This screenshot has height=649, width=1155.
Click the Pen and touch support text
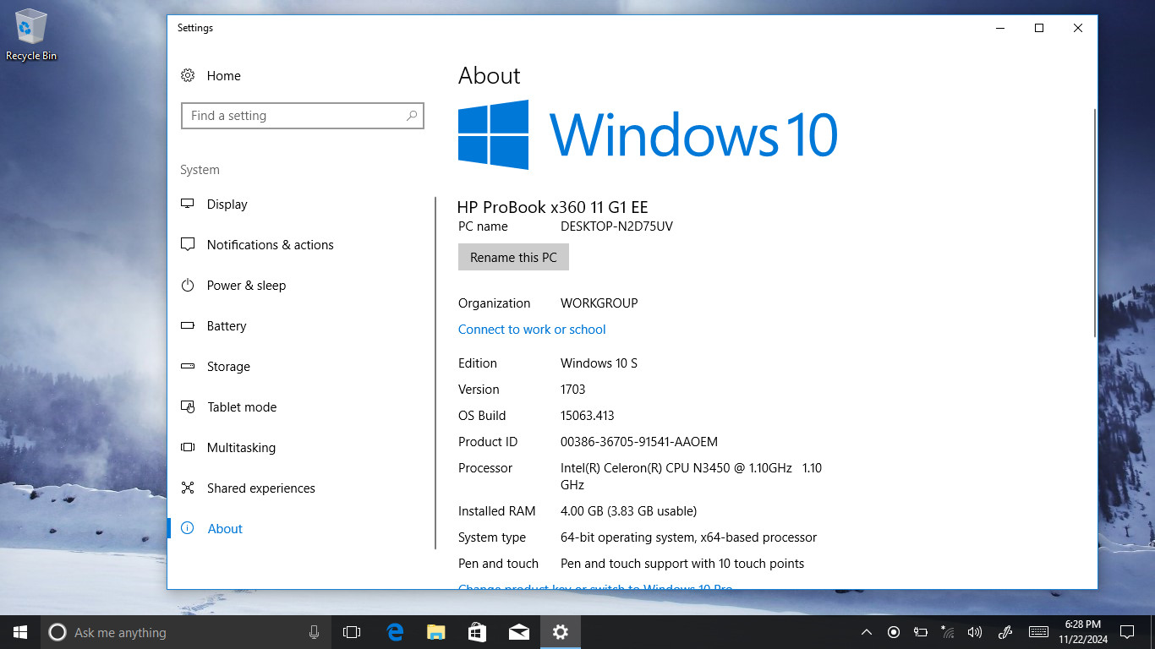(x=682, y=563)
